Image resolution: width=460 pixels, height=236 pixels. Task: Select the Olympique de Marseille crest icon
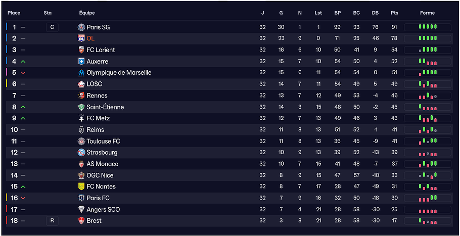click(81, 72)
